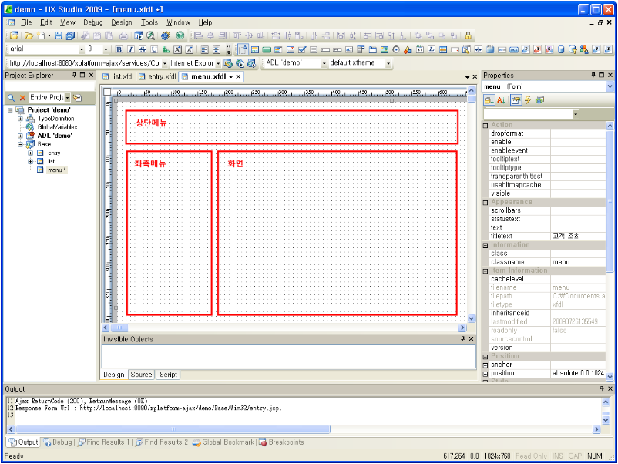Image resolution: width=618 pixels, height=464 pixels.
Task: Switch to the Source view tab
Action: (141, 375)
